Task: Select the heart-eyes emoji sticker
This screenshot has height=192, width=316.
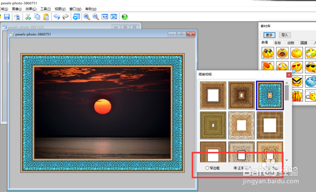Action: (297, 67)
